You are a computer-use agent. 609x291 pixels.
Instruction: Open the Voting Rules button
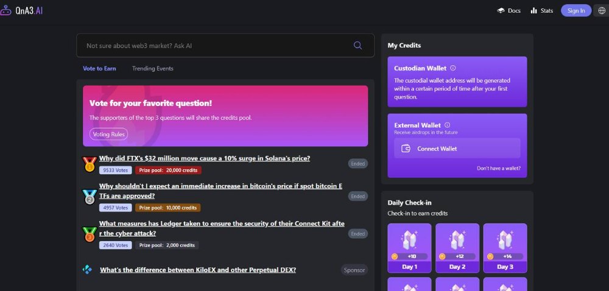[109, 135]
